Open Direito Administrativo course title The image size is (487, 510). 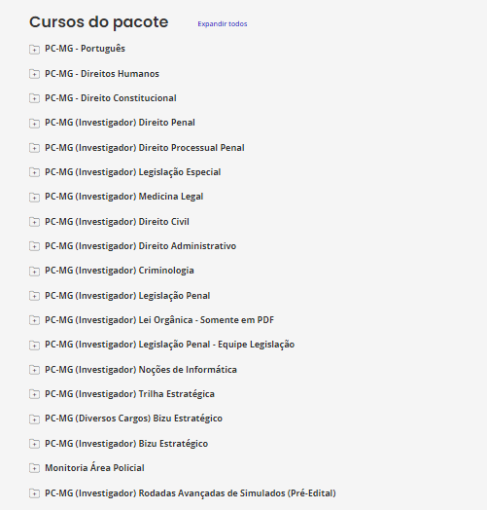click(x=140, y=246)
